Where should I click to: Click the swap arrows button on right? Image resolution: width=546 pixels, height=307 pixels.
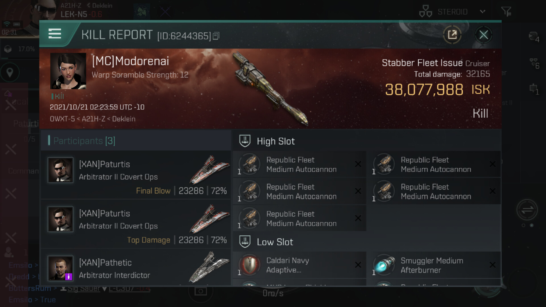point(527,210)
